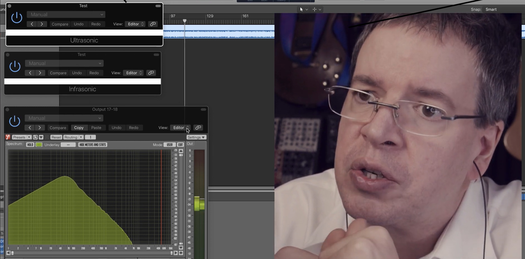Click the green spectrum color swatch
The image size is (525, 259).
pos(39,145)
